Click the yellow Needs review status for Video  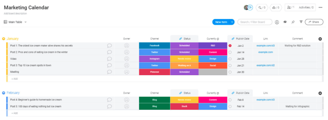[x=184, y=59]
